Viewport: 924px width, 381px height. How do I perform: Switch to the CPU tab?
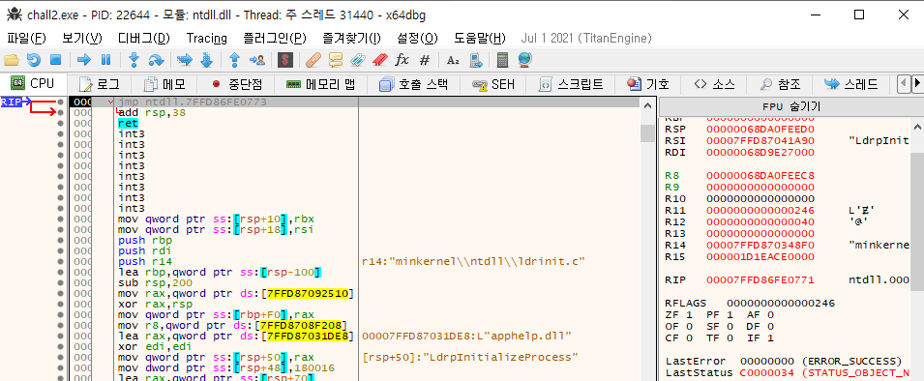[34, 84]
